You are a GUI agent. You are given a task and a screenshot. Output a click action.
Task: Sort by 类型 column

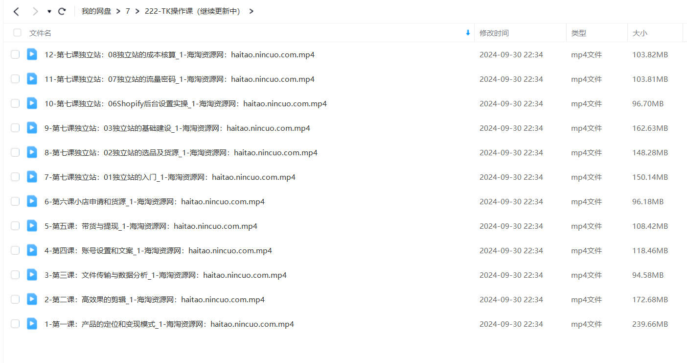pos(579,33)
